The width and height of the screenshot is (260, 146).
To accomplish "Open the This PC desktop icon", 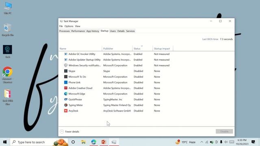I will tap(8, 8).
